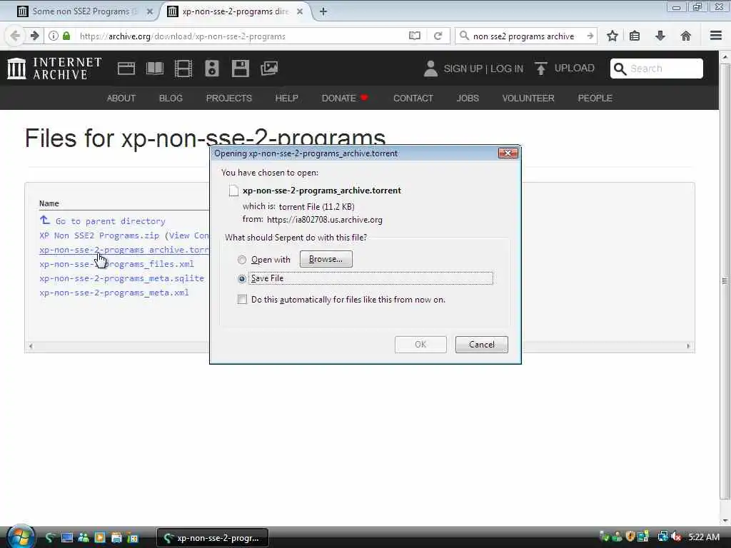Viewport: 731px width, 548px height.
Task: Open the PEOPLE menu item
Action: pyautogui.click(x=595, y=98)
